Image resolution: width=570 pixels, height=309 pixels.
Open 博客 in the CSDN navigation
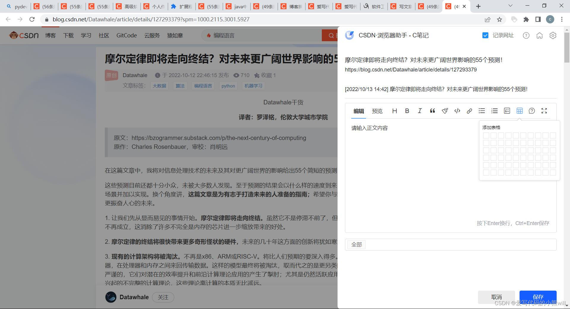(x=50, y=36)
